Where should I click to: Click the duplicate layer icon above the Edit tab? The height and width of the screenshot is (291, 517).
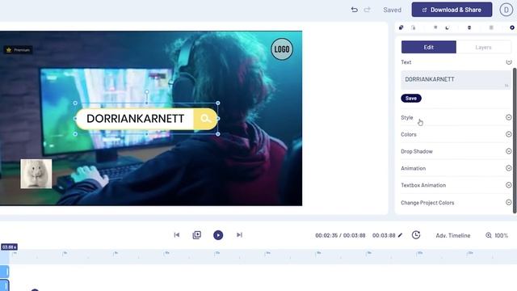pyautogui.click(x=401, y=27)
